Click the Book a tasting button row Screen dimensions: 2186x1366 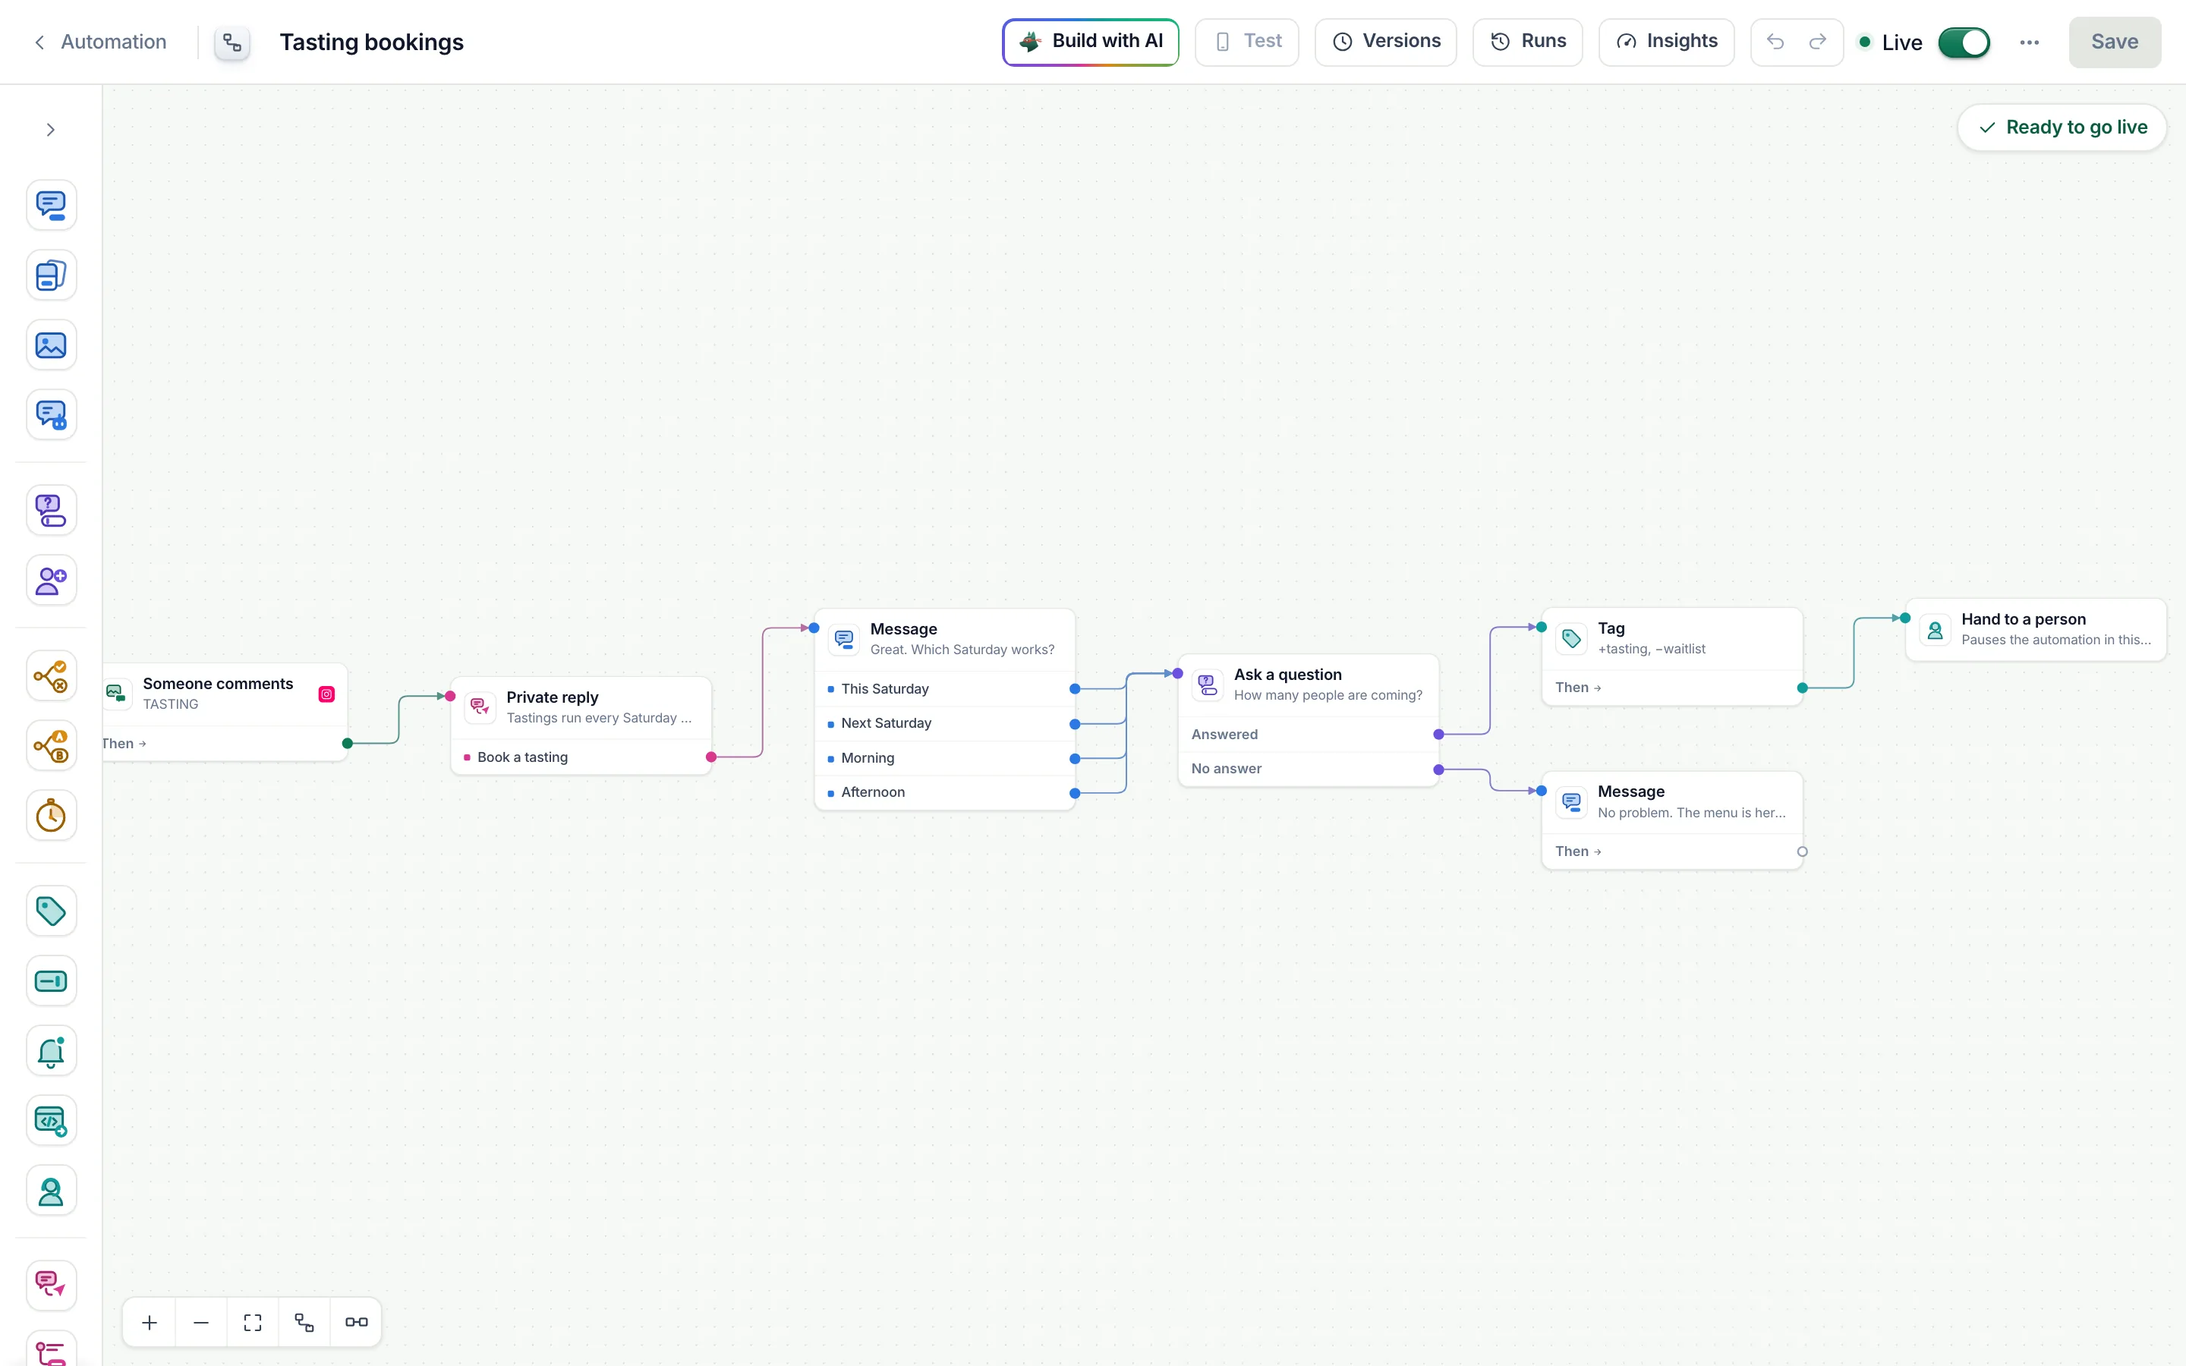tap(581, 757)
